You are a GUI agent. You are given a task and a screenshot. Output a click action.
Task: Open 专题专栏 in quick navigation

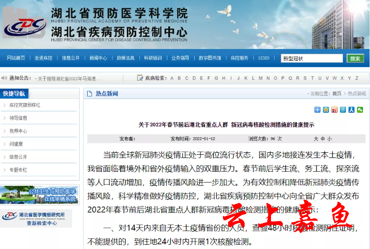pos(18,170)
